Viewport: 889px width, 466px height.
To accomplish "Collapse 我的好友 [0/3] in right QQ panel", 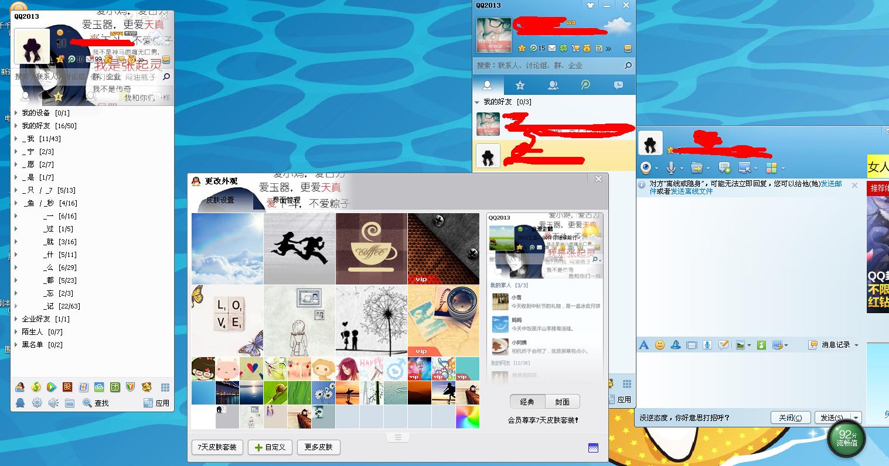I will point(477,102).
